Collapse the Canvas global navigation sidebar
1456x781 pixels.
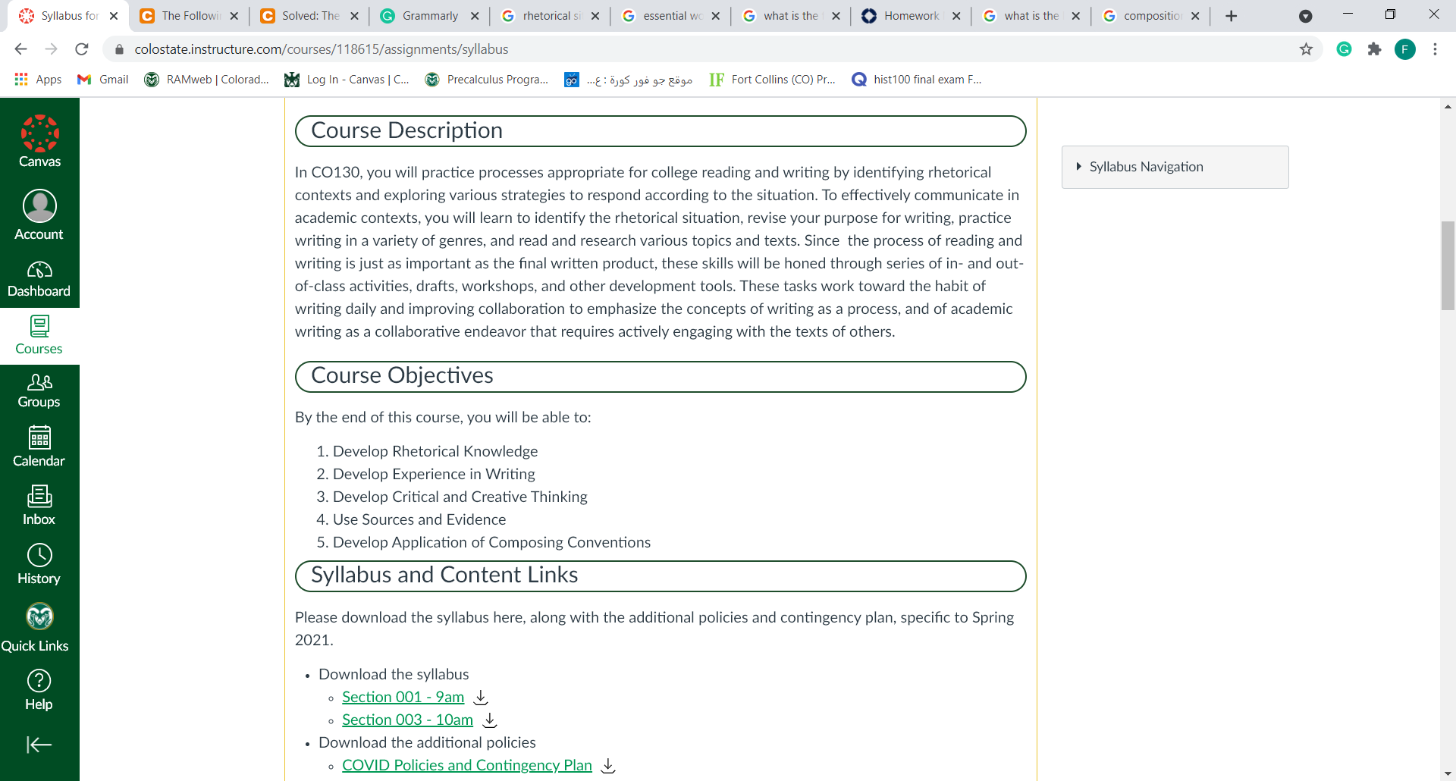click(x=39, y=745)
